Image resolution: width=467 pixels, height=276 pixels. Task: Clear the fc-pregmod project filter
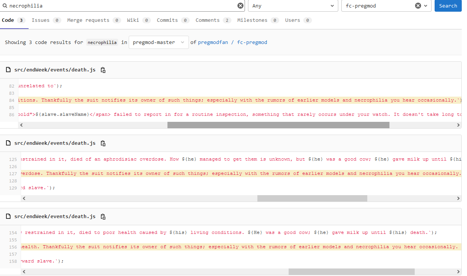(418, 6)
